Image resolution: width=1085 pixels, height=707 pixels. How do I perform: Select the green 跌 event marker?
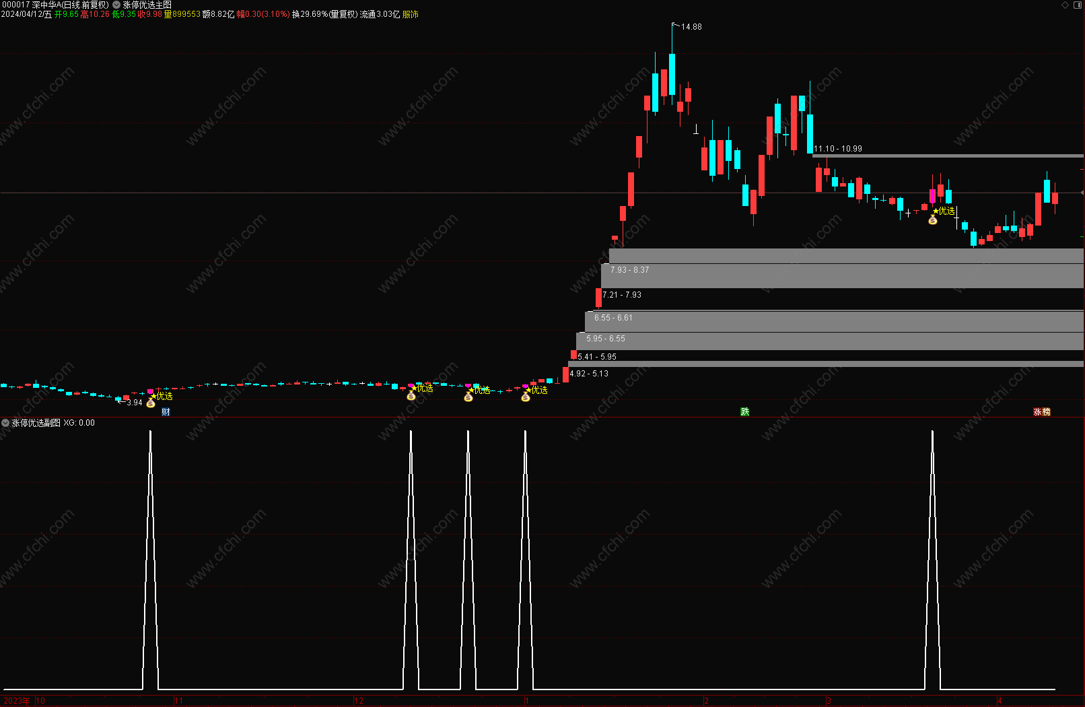(x=744, y=411)
